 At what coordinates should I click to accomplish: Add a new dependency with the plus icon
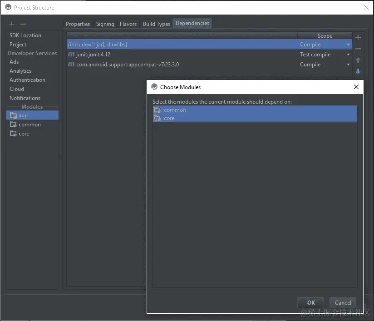tap(358, 36)
